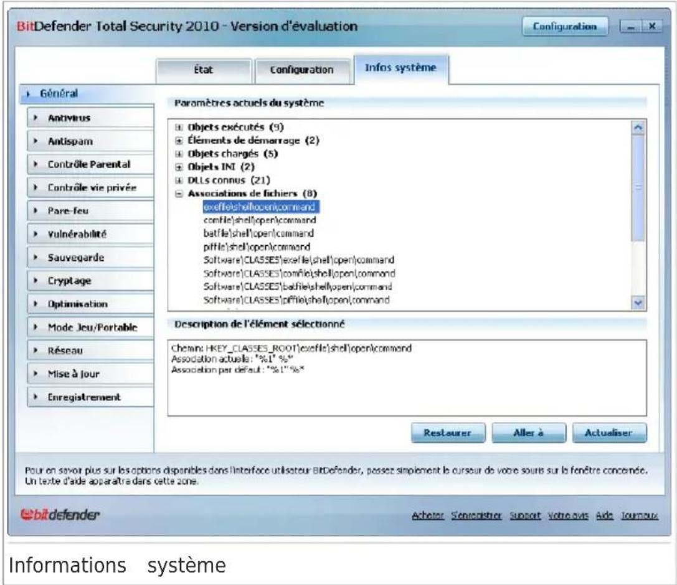This screenshot has height=585, width=677.
Task: Open the Aide link
Action: click(605, 515)
